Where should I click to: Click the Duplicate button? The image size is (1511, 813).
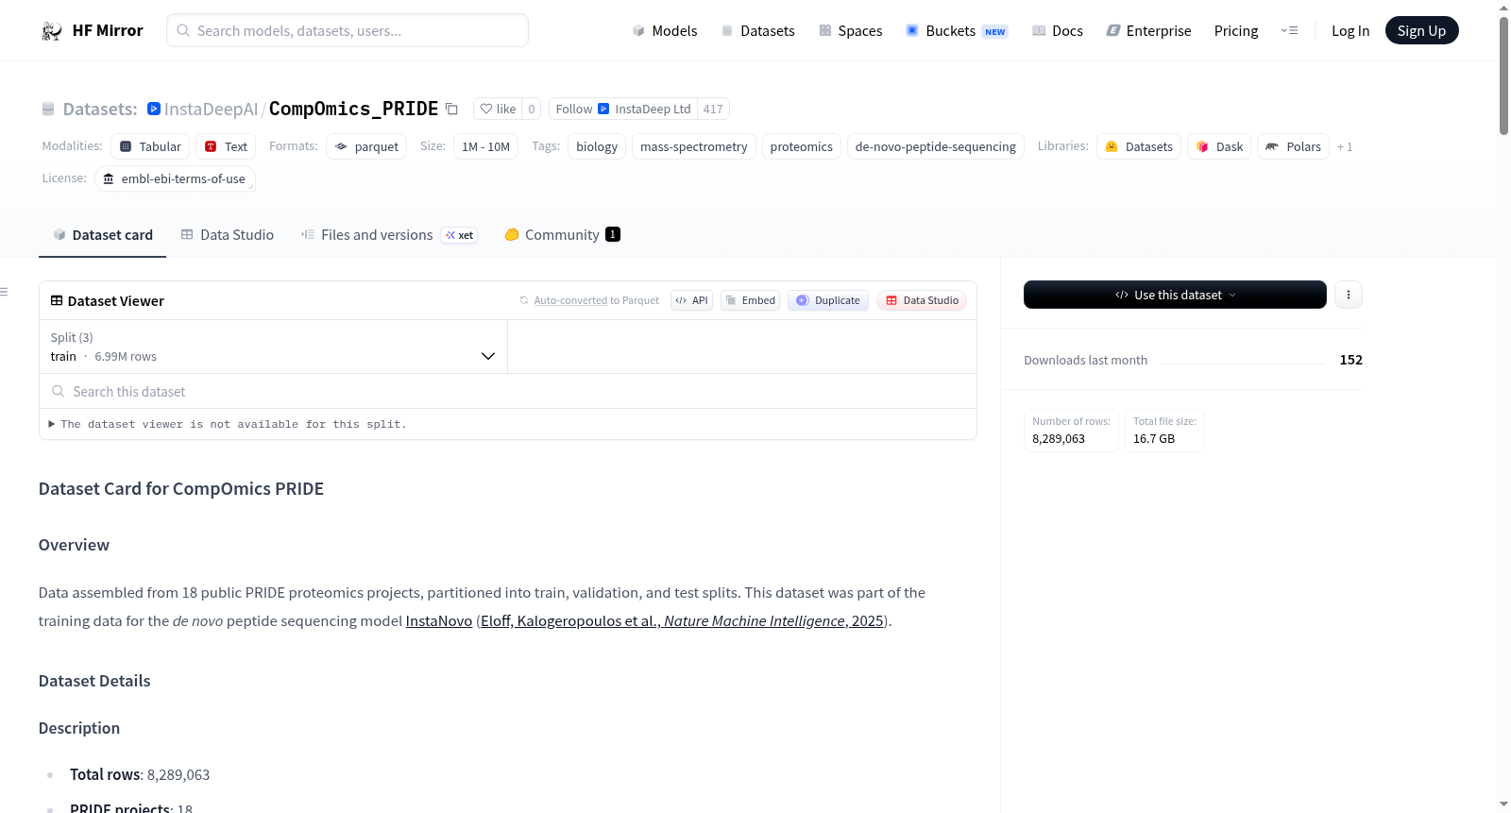828,300
